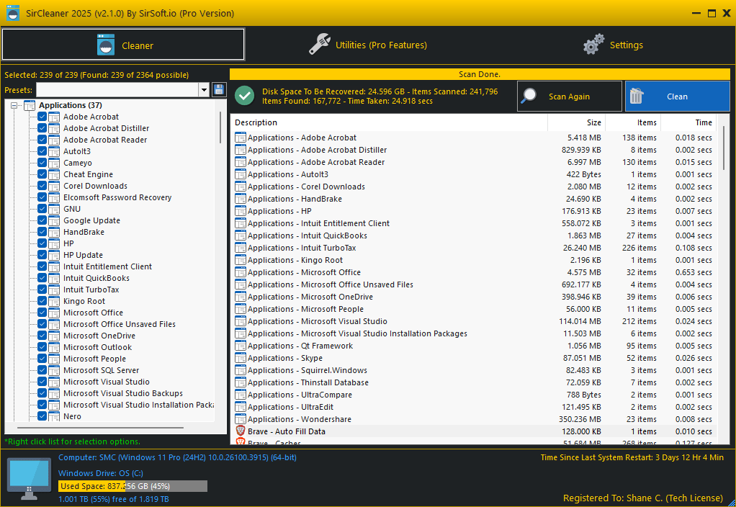Sort results by the Time column header
This screenshot has width=736, height=507.
688,122
